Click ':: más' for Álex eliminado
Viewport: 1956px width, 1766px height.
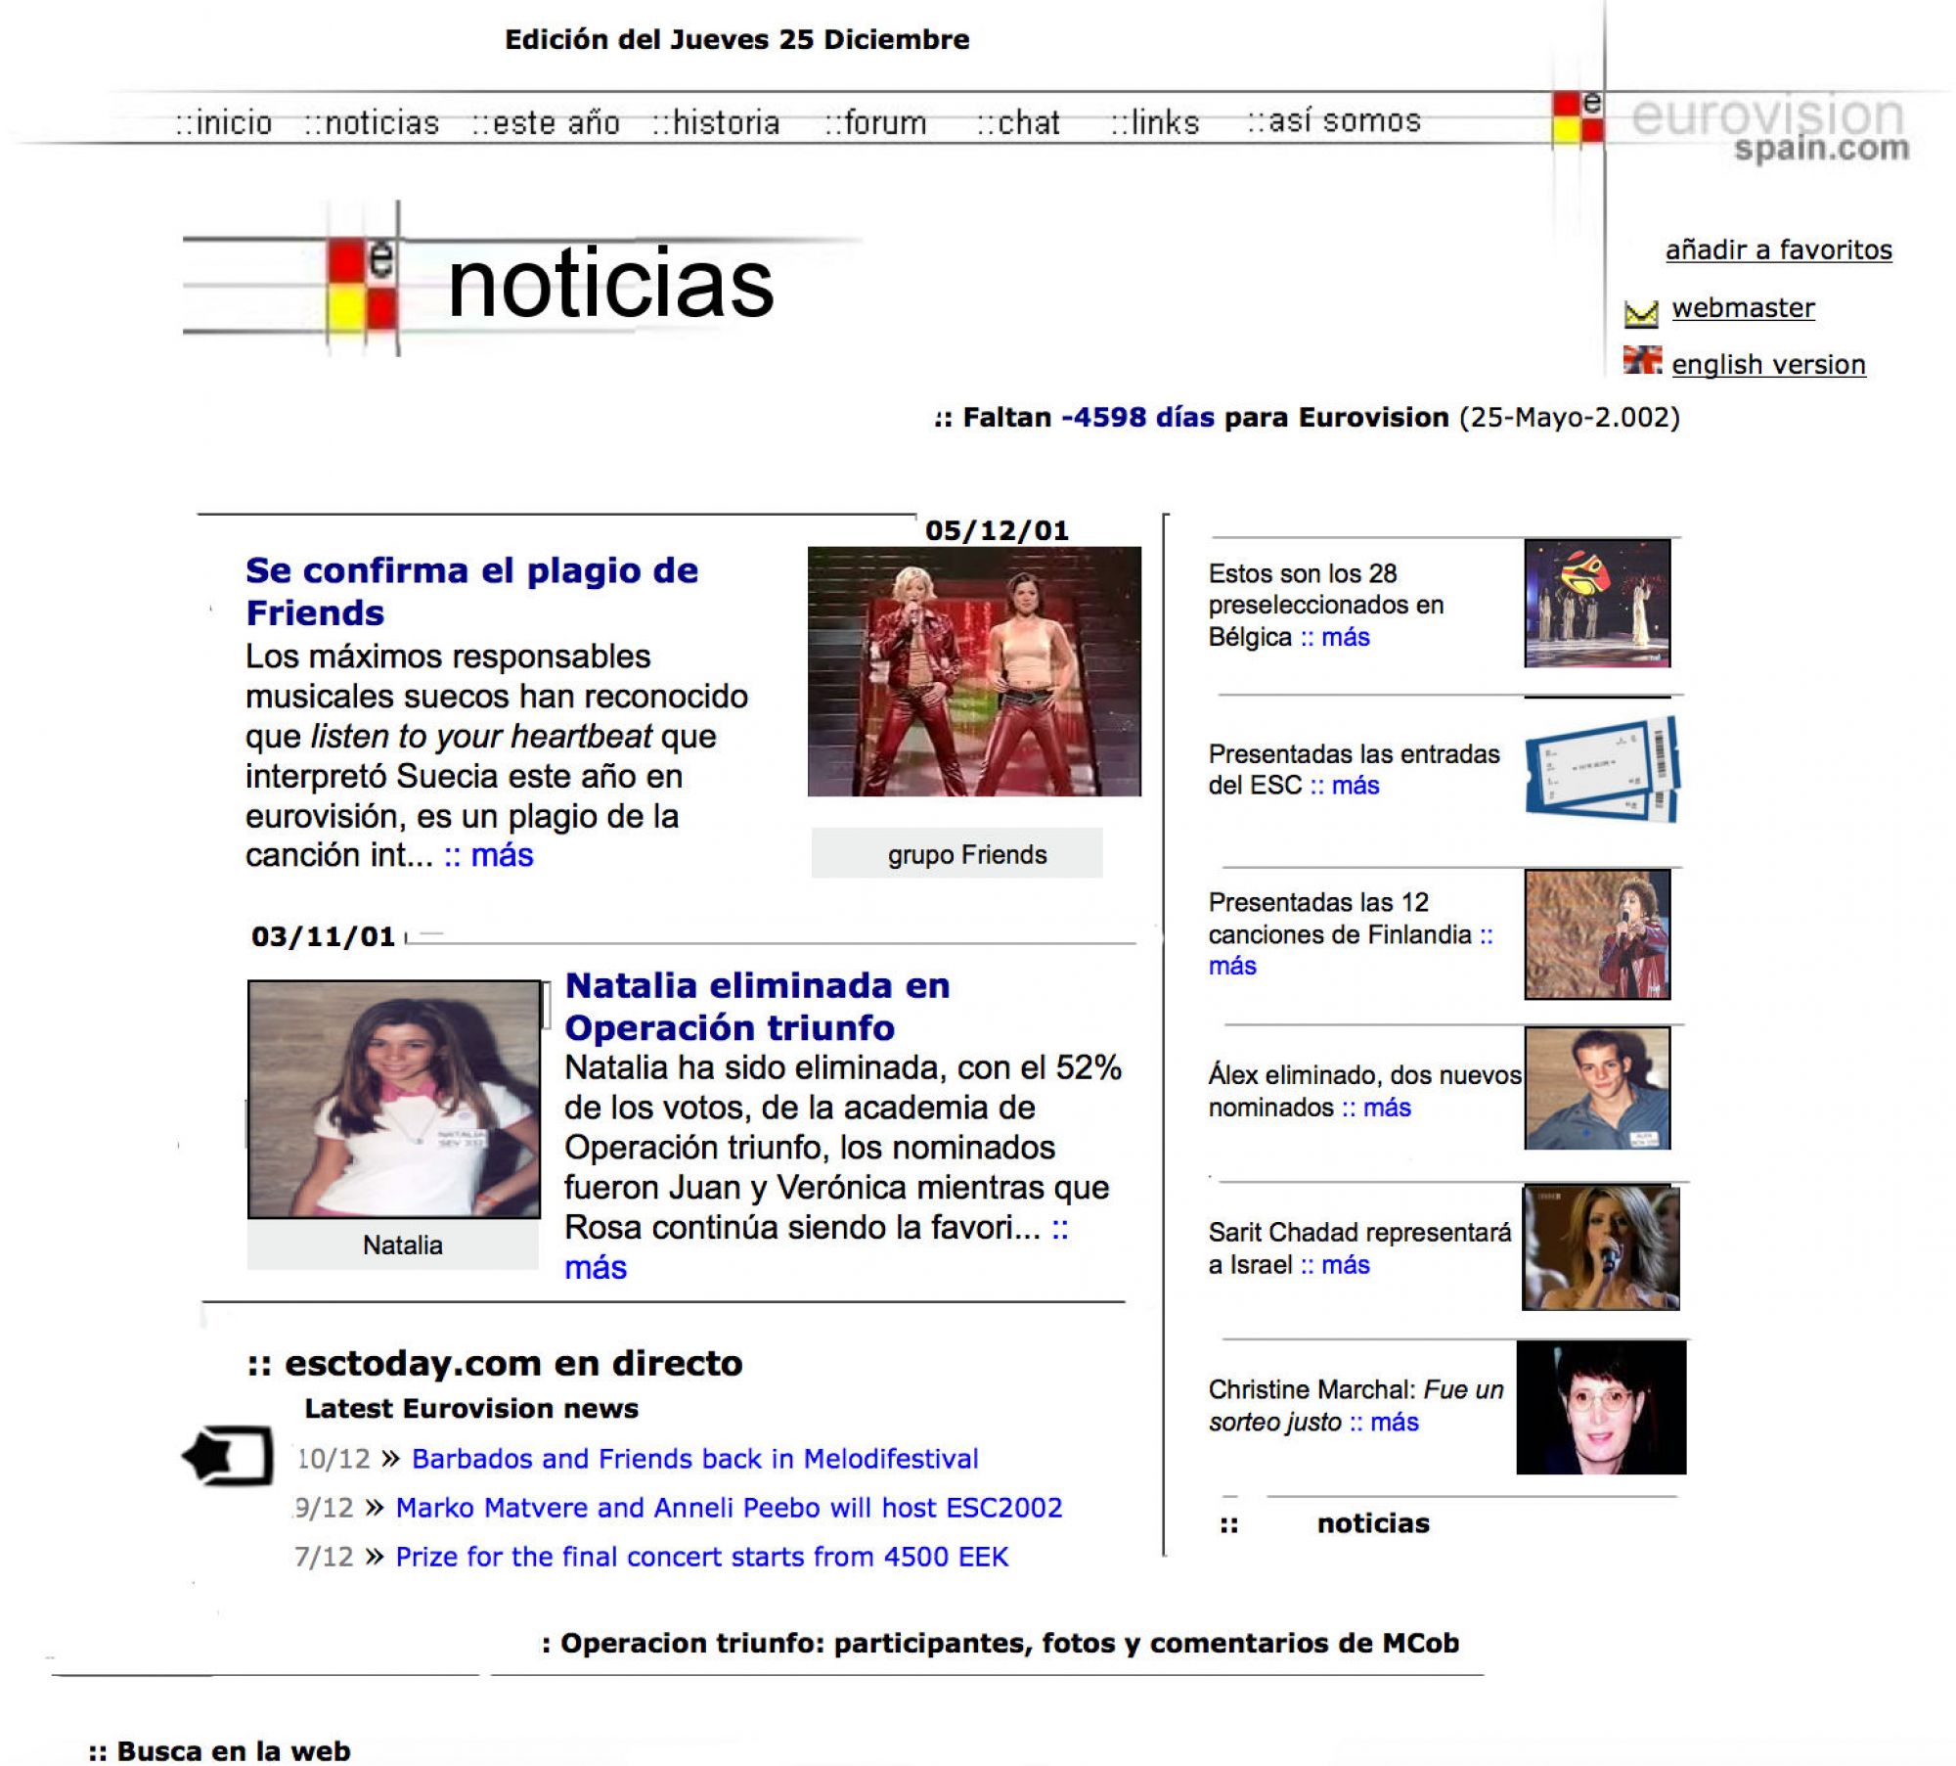1376,1108
